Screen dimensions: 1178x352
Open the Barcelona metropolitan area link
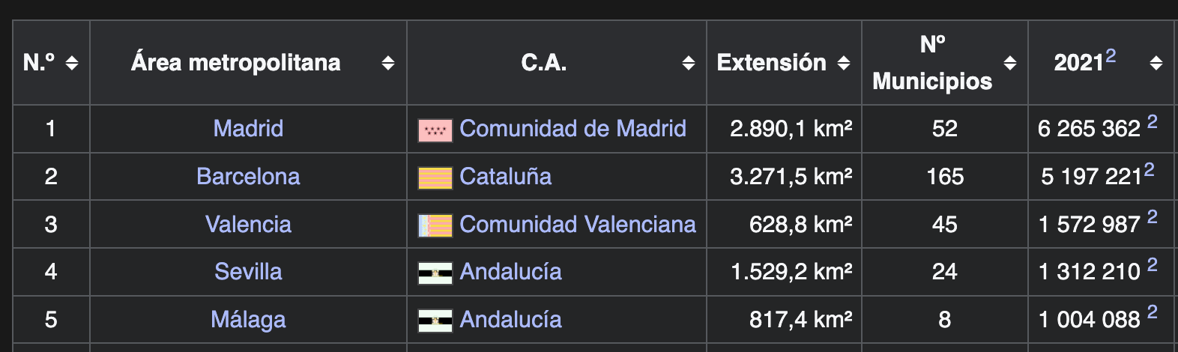[x=248, y=176]
